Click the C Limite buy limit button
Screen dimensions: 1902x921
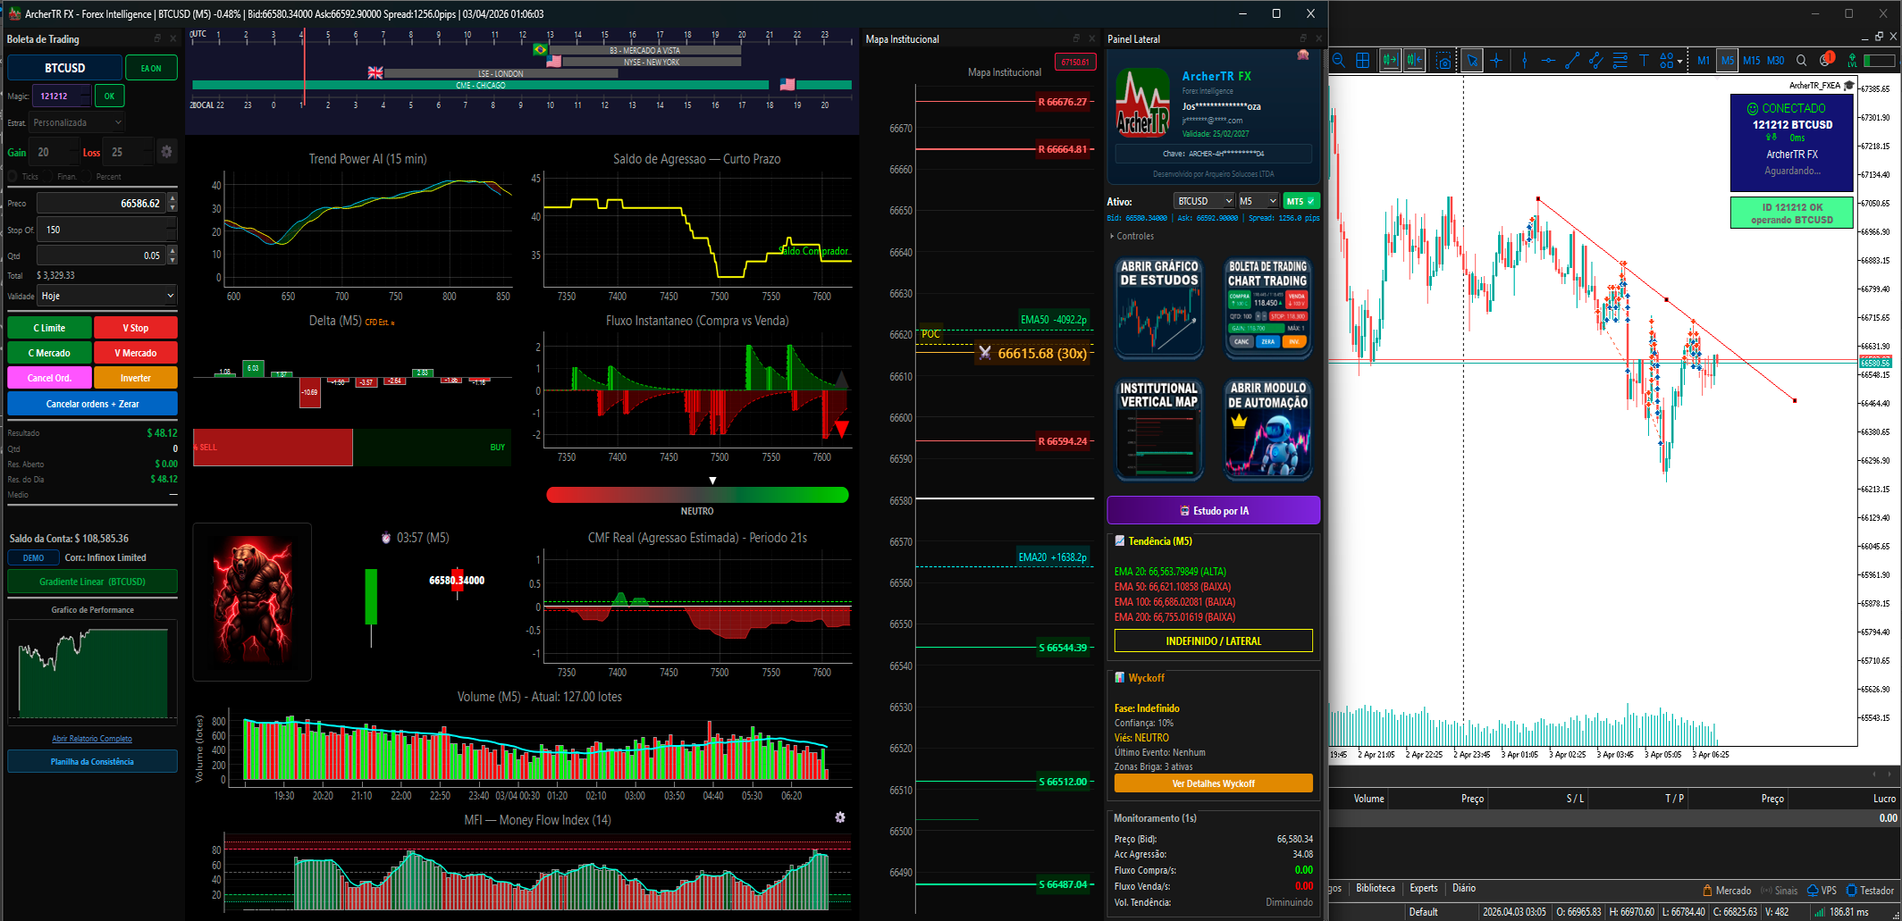[x=49, y=328]
